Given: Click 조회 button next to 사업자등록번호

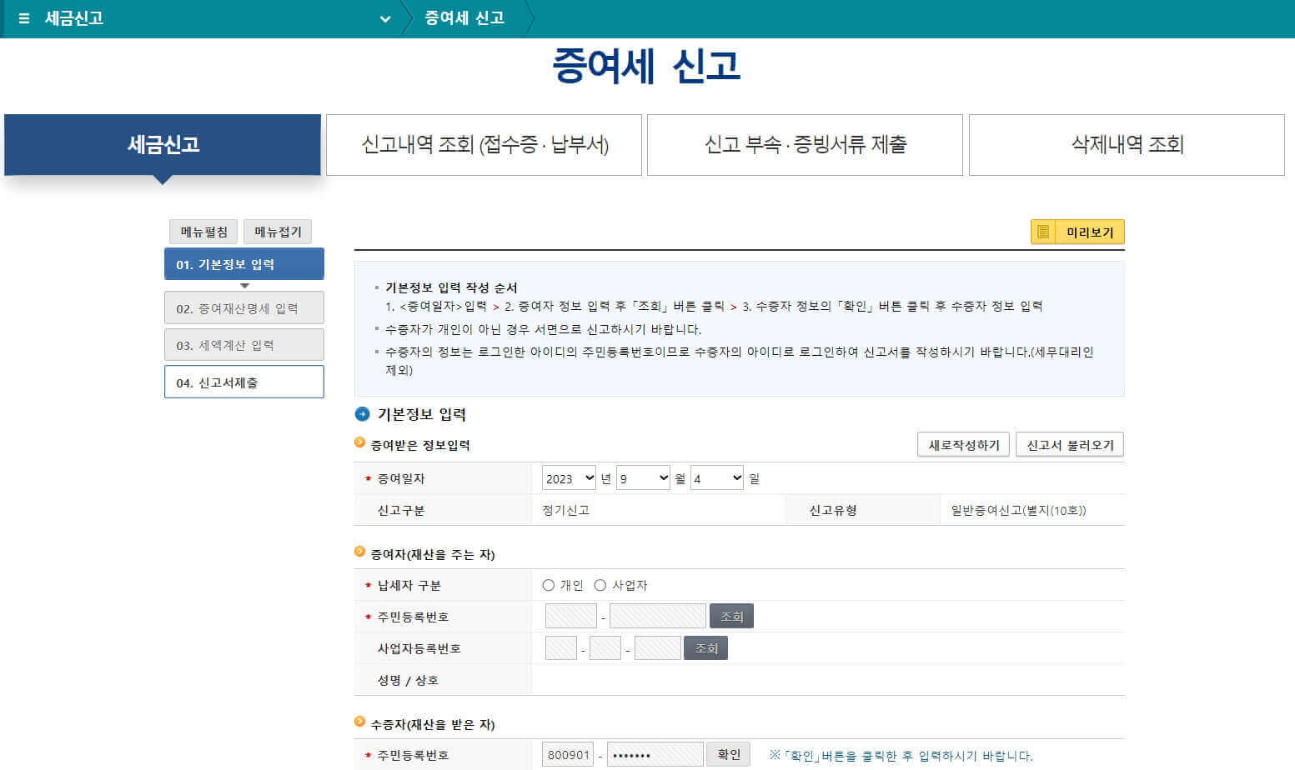Looking at the screenshot, I should click(705, 648).
